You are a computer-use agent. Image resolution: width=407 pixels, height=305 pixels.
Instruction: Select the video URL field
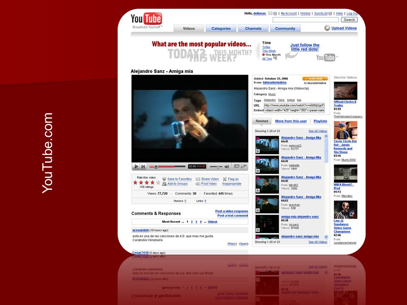click(x=294, y=105)
